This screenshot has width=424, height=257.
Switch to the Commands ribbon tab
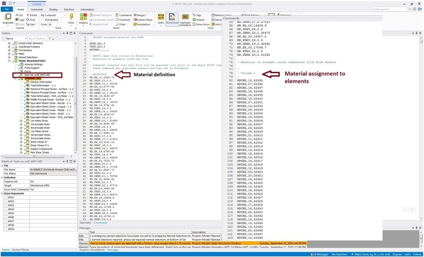(x=37, y=10)
